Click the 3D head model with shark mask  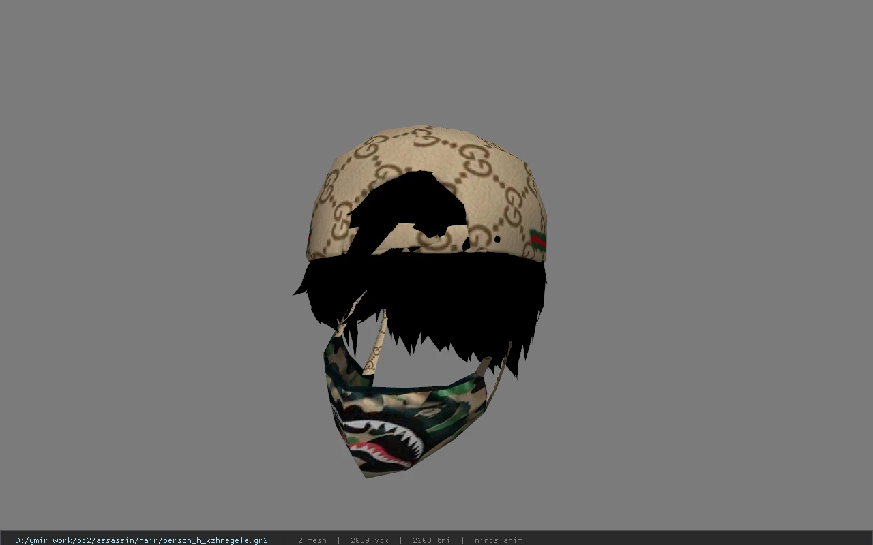[421, 301]
